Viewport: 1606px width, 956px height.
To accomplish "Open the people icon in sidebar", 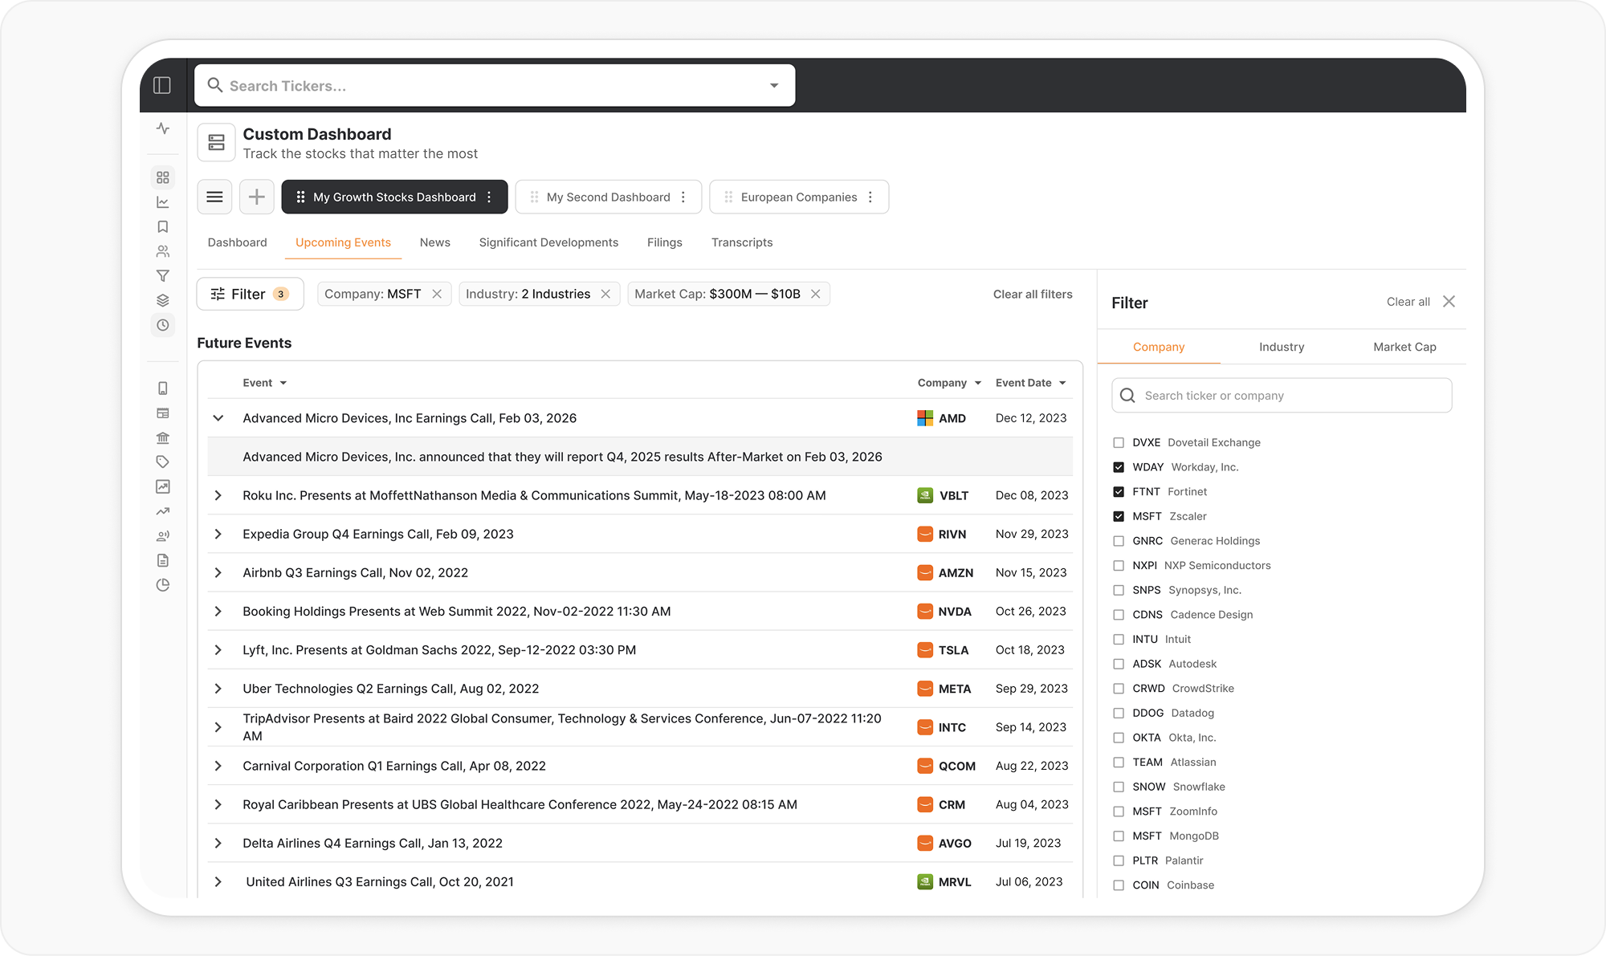I will click(x=163, y=251).
